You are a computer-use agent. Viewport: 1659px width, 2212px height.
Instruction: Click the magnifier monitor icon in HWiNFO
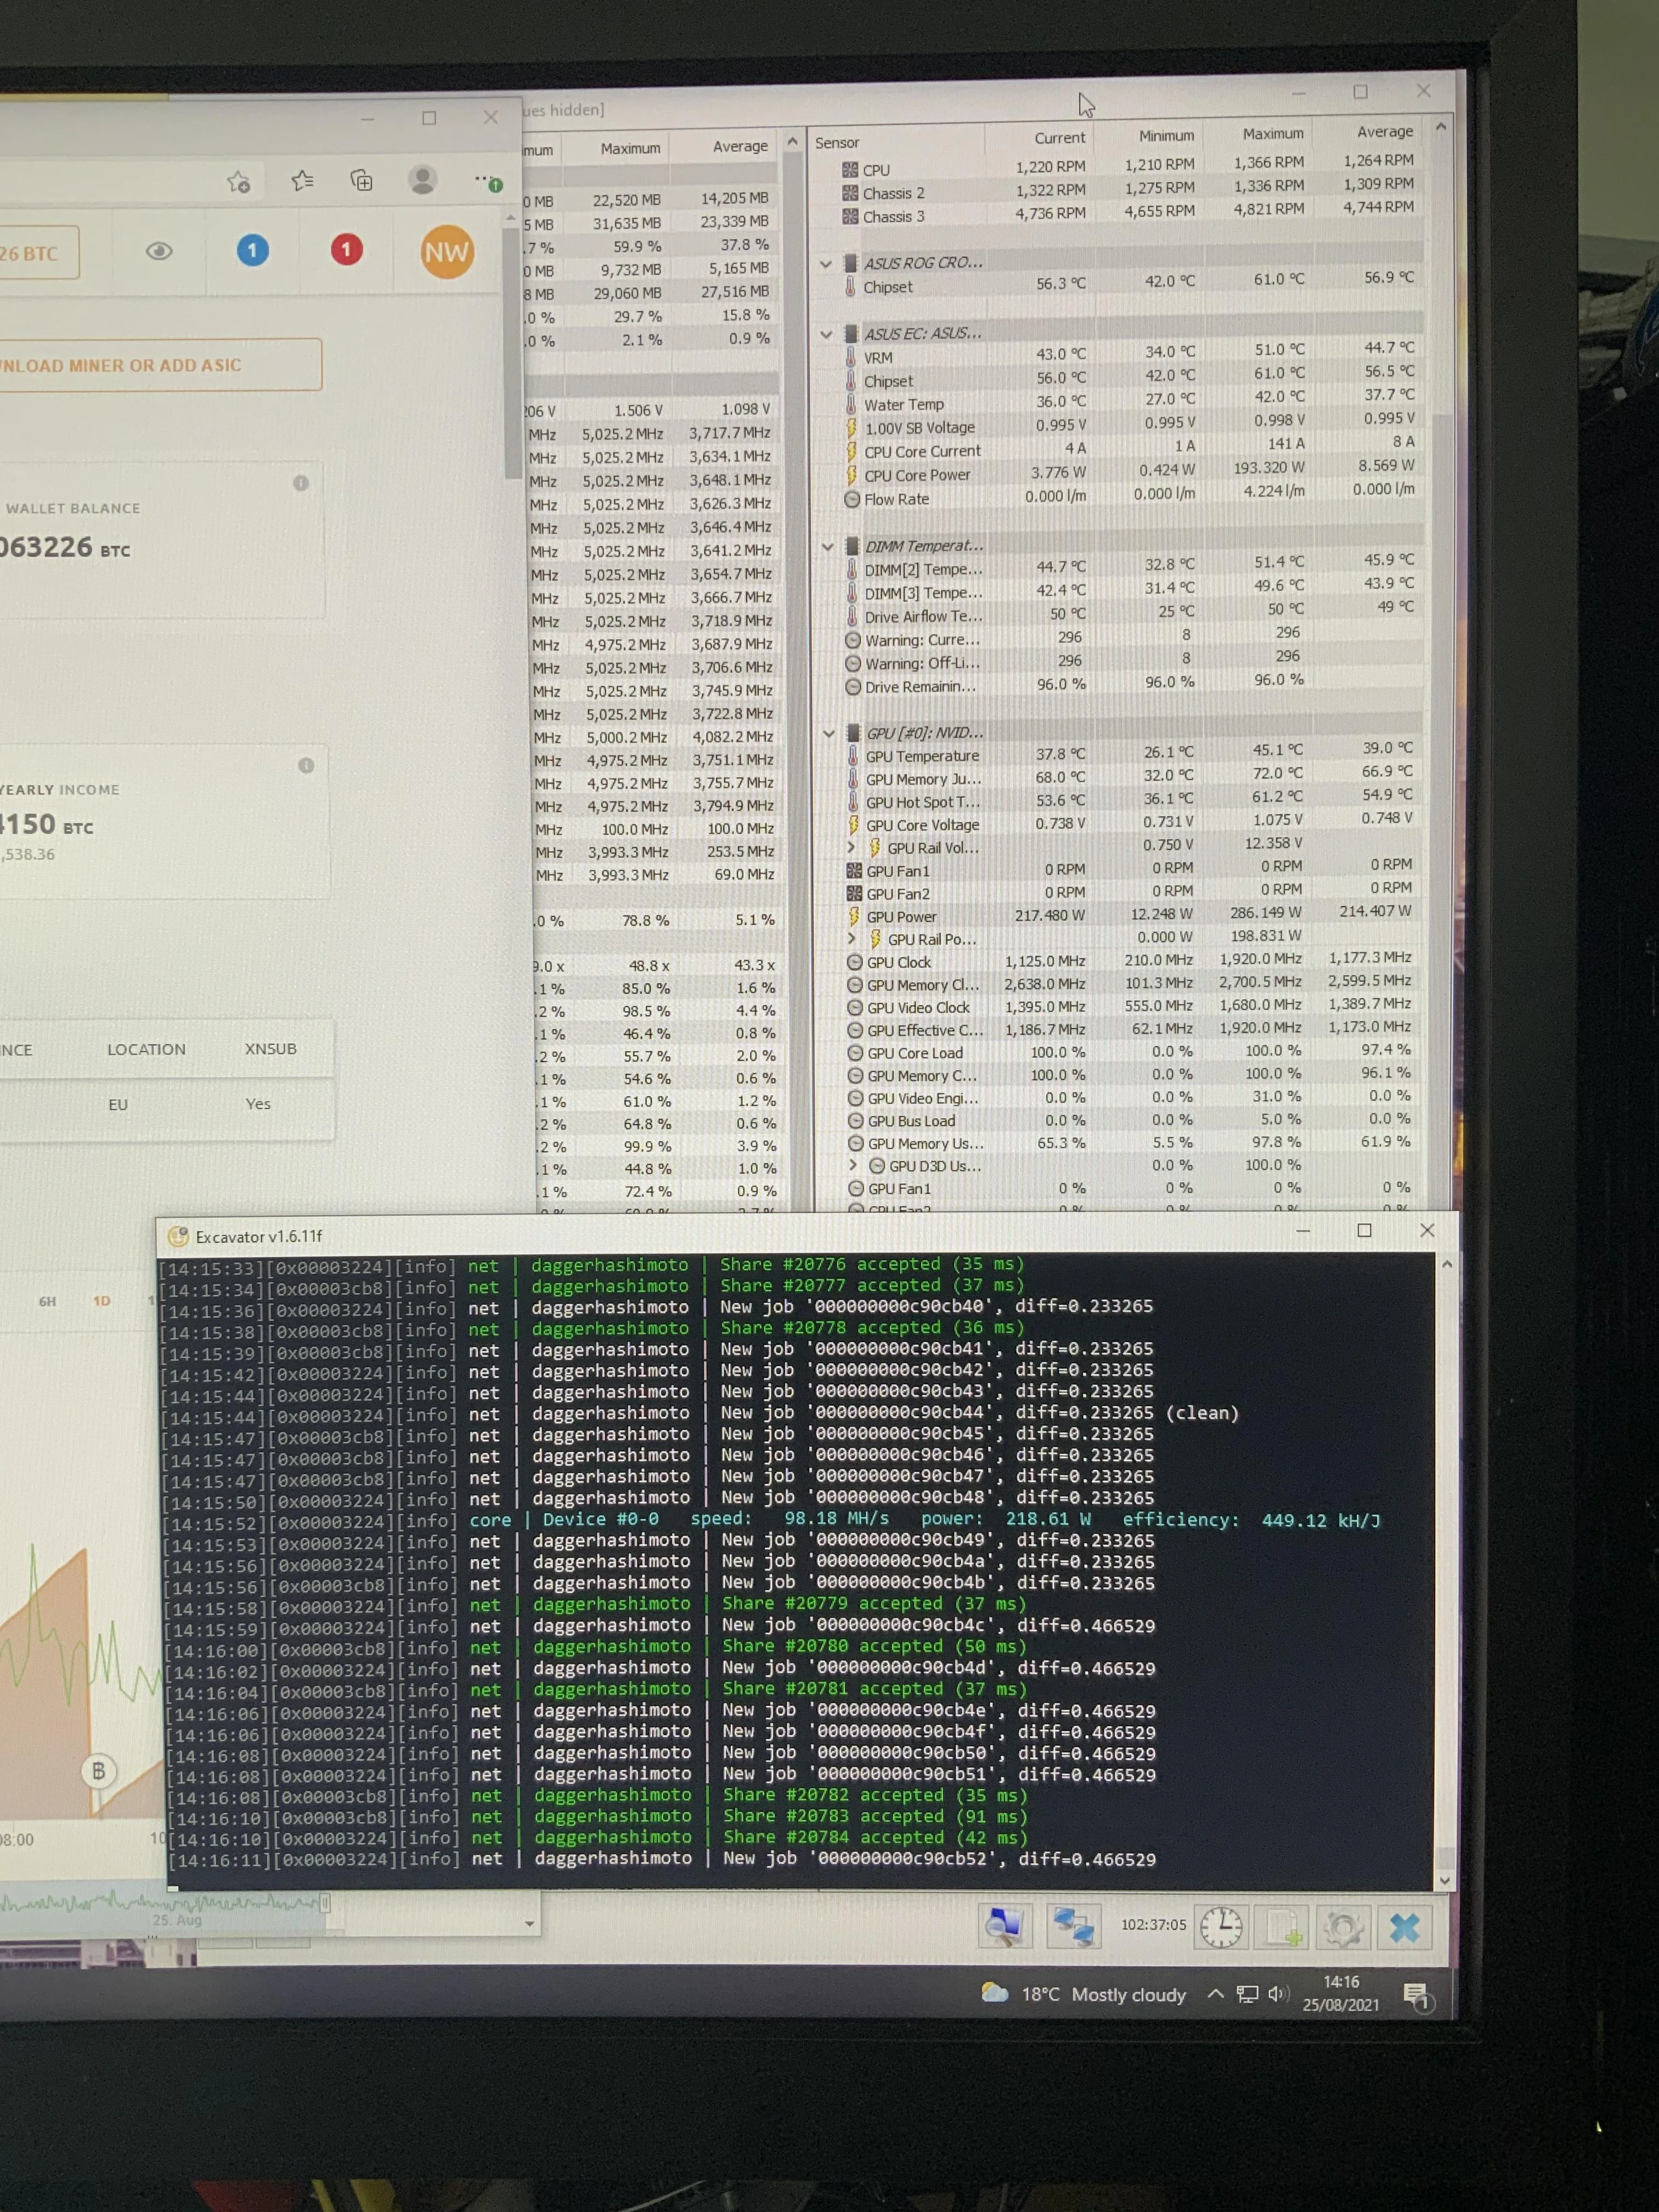(1004, 1925)
